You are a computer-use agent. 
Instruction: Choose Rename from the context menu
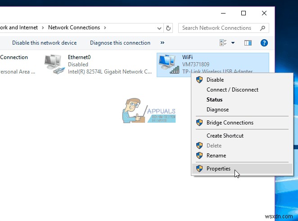242,156
